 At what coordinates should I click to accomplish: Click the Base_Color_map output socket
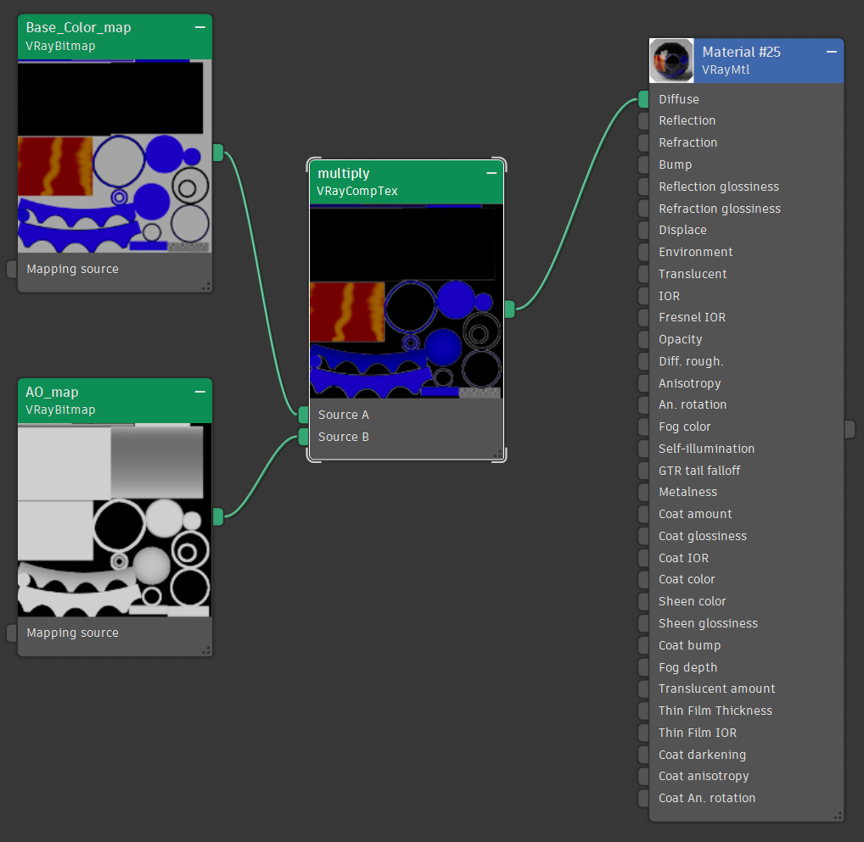pyautogui.click(x=218, y=153)
